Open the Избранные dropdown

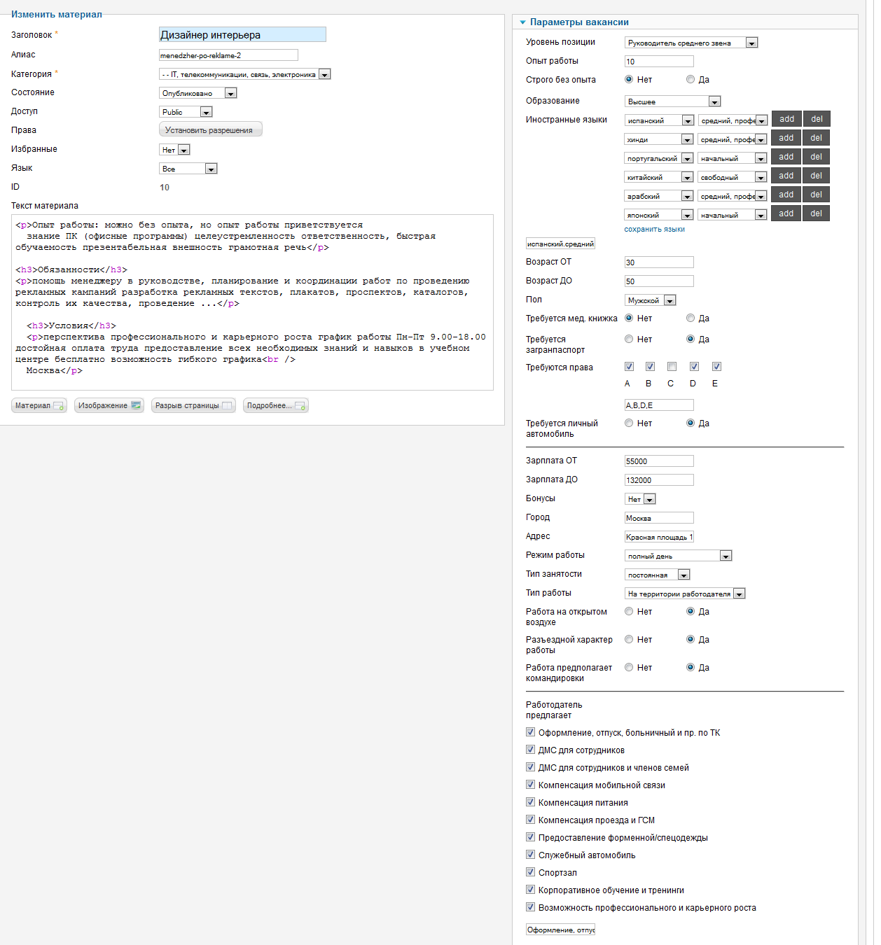pos(174,150)
